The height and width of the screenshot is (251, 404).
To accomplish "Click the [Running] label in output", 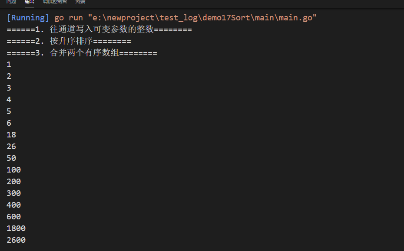I will [28, 18].
